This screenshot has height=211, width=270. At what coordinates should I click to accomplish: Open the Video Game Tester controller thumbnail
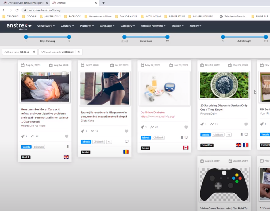pos(224,185)
